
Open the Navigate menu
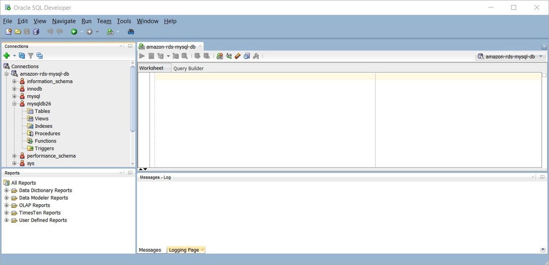point(64,21)
